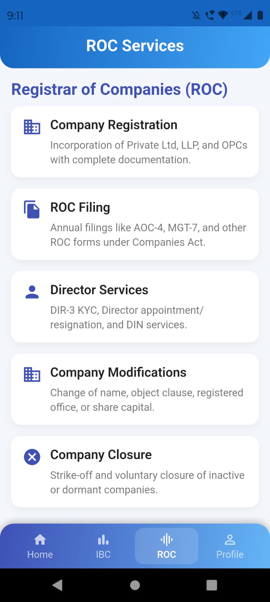
Task: Tap the Company Modifications building icon
Action: click(32, 374)
